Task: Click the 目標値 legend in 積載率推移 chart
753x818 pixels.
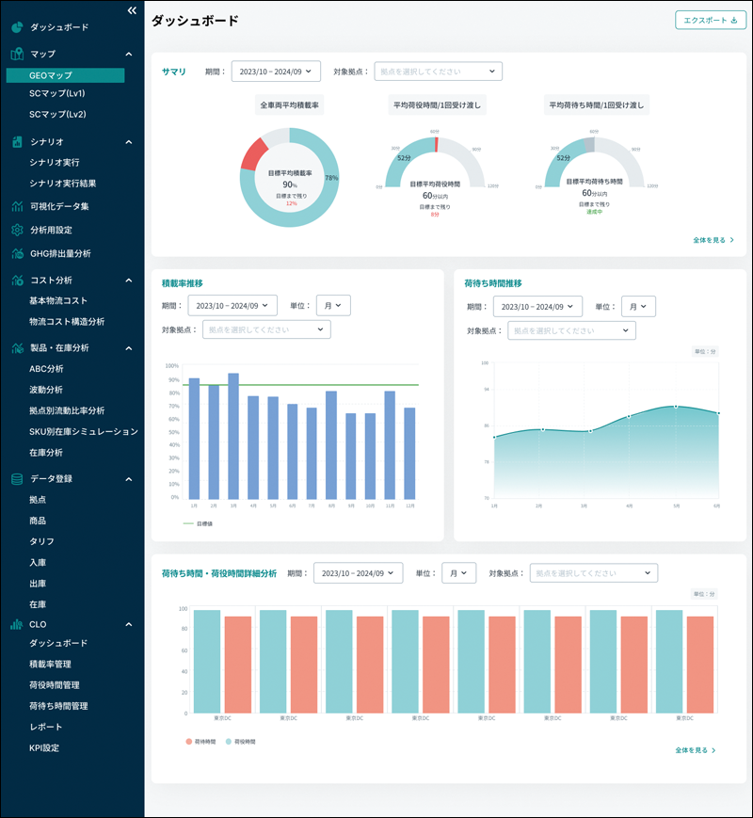Action: coord(199,523)
